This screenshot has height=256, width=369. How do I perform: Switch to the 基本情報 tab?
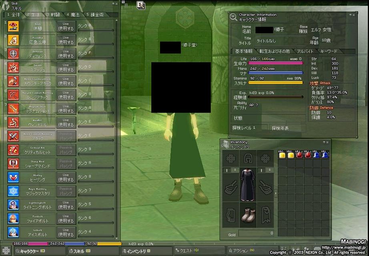point(244,51)
